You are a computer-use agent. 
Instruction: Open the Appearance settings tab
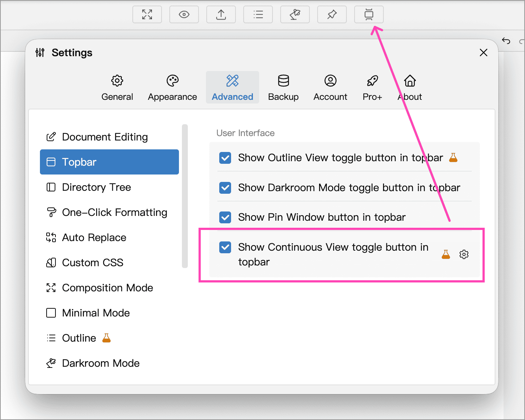[172, 88]
